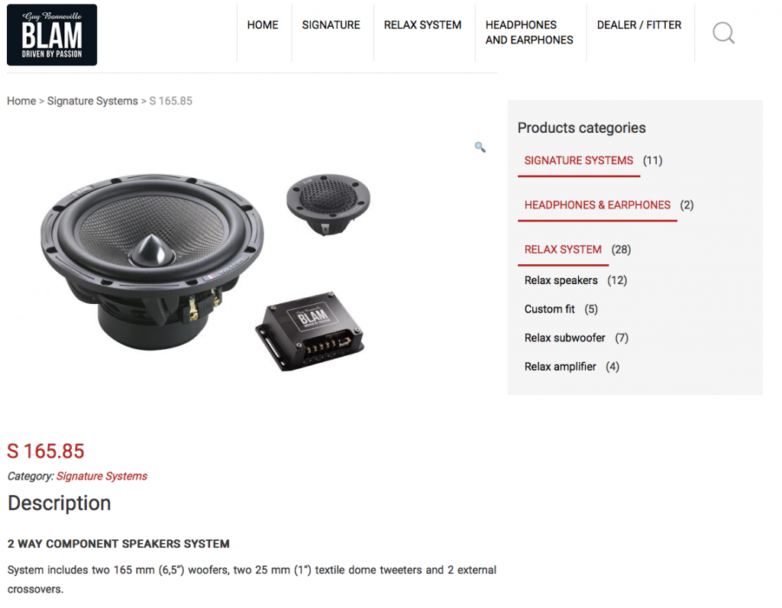Open the HEADPHONES & EARPHONES product category
The width and height of the screenshot is (782, 608).
coord(597,205)
